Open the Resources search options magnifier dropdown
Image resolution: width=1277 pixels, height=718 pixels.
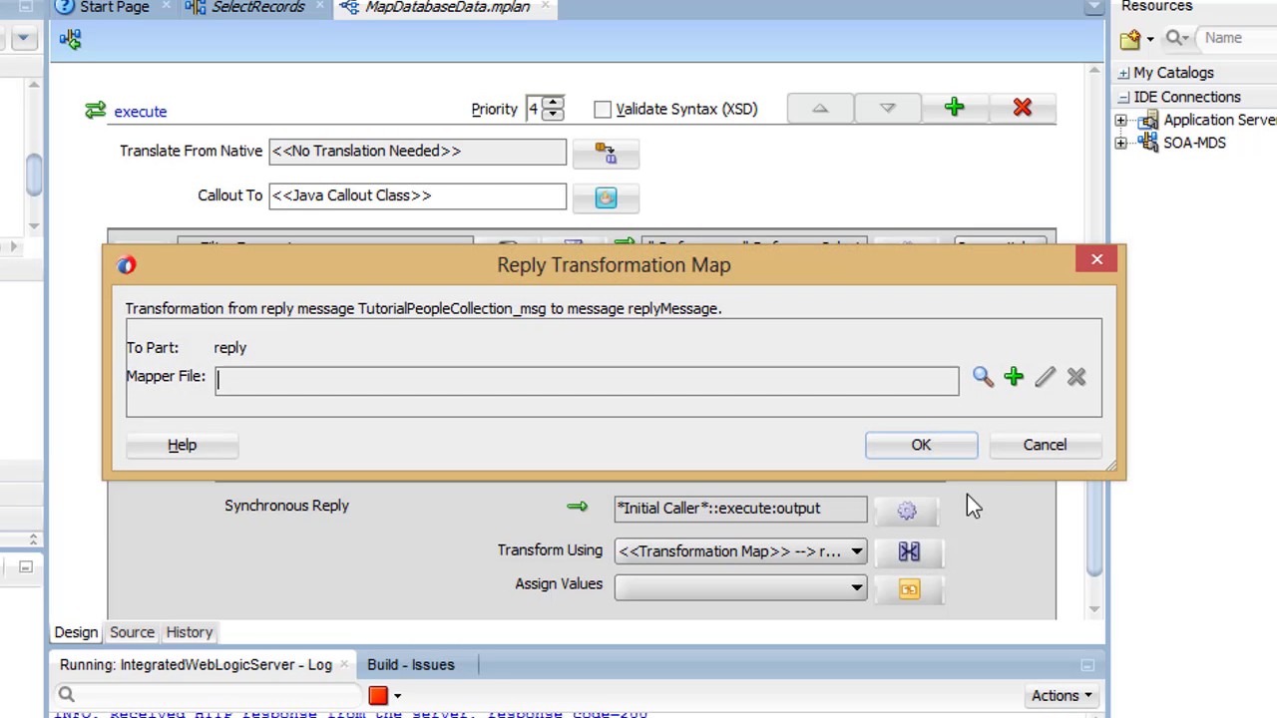click(x=1178, y=38)
